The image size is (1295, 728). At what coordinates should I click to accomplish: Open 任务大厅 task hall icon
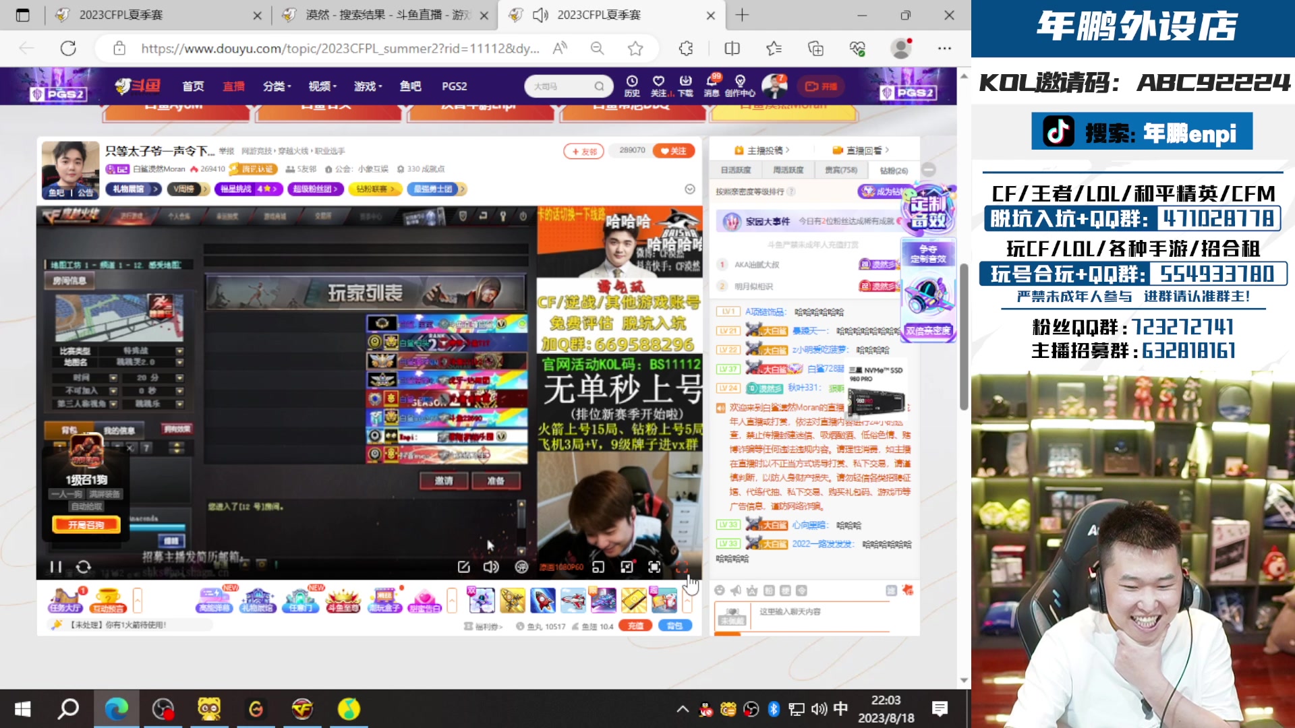pyautogui.click(x=65, y=600)
